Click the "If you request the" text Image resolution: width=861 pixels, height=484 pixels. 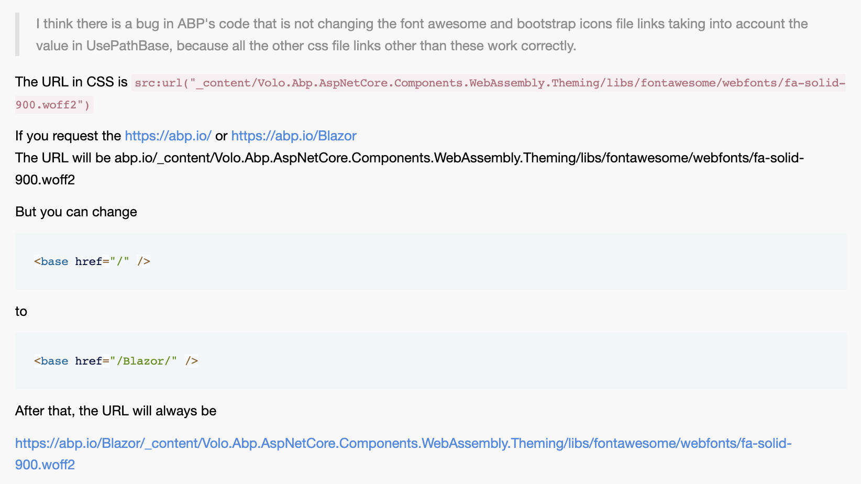68,136
